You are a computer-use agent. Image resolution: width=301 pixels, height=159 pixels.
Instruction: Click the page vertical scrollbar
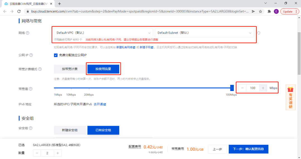point(299,54)
